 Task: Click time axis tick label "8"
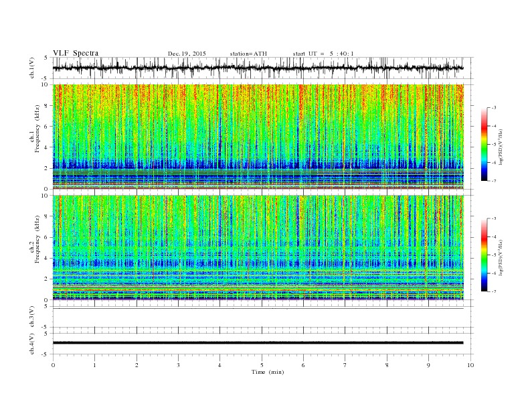pyautogui.click(x=387, y=365)
